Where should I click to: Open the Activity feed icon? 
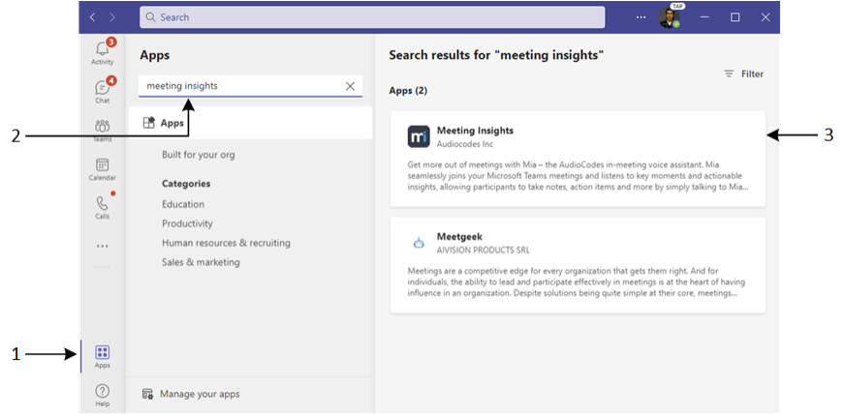(x=102, y=50)
